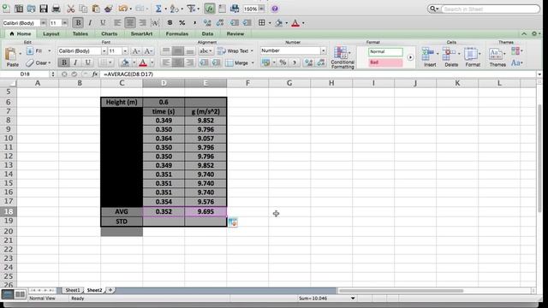The width and height of the screenshot is (548, 308).
Task: Toggle Bold in the ribbon Font group
Action: (x=64, y=62)
